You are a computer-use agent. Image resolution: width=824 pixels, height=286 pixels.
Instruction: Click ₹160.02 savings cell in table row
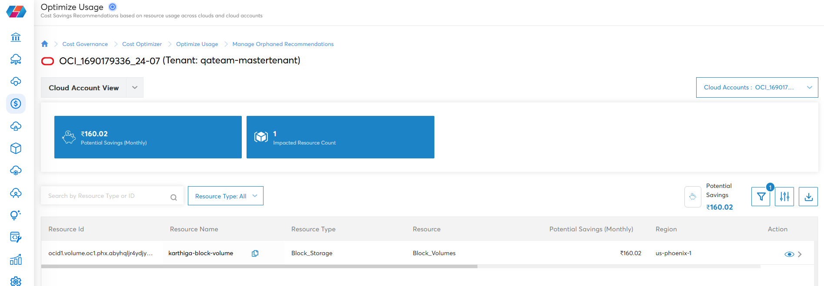(631, 253)
